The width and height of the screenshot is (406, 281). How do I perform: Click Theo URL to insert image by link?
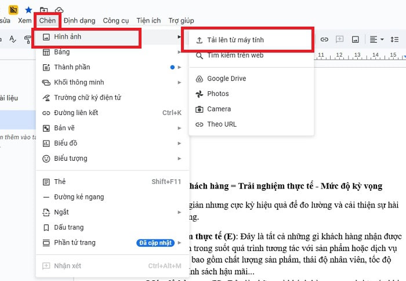pos(222,124)
